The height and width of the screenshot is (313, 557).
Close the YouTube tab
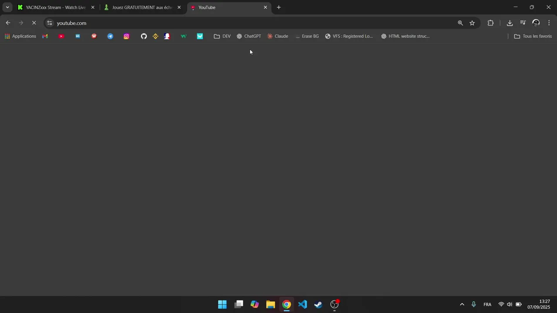[x=265, y=7]
